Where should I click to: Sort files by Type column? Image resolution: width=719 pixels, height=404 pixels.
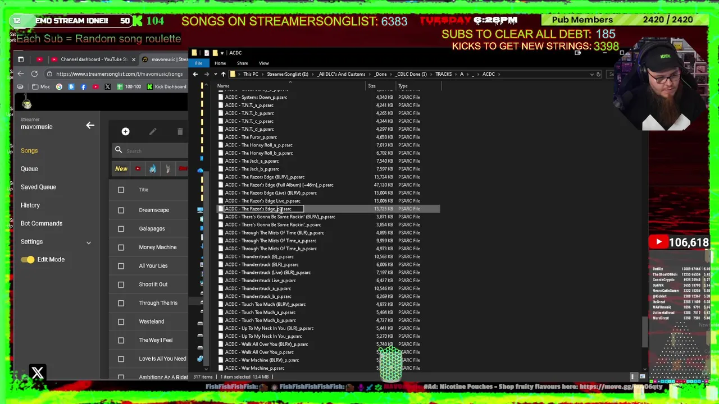[419, 86]
